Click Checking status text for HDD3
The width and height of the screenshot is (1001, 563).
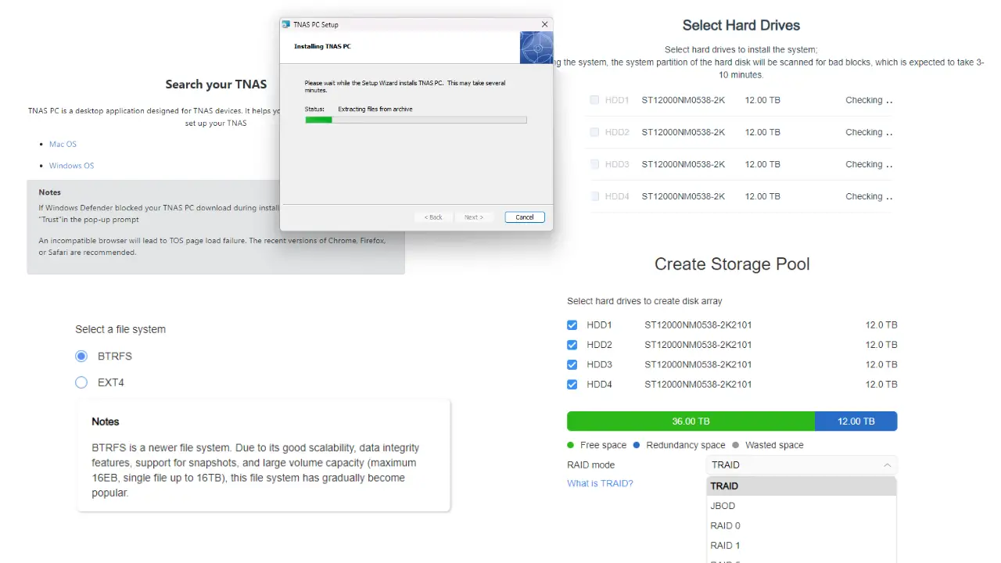[x=869, y=164]
